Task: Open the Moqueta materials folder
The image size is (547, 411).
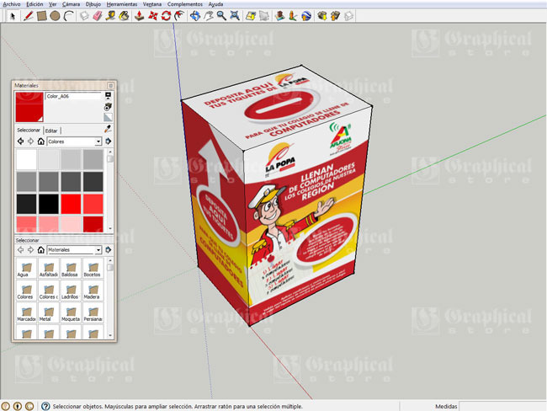Action: (x=71, y=313)
